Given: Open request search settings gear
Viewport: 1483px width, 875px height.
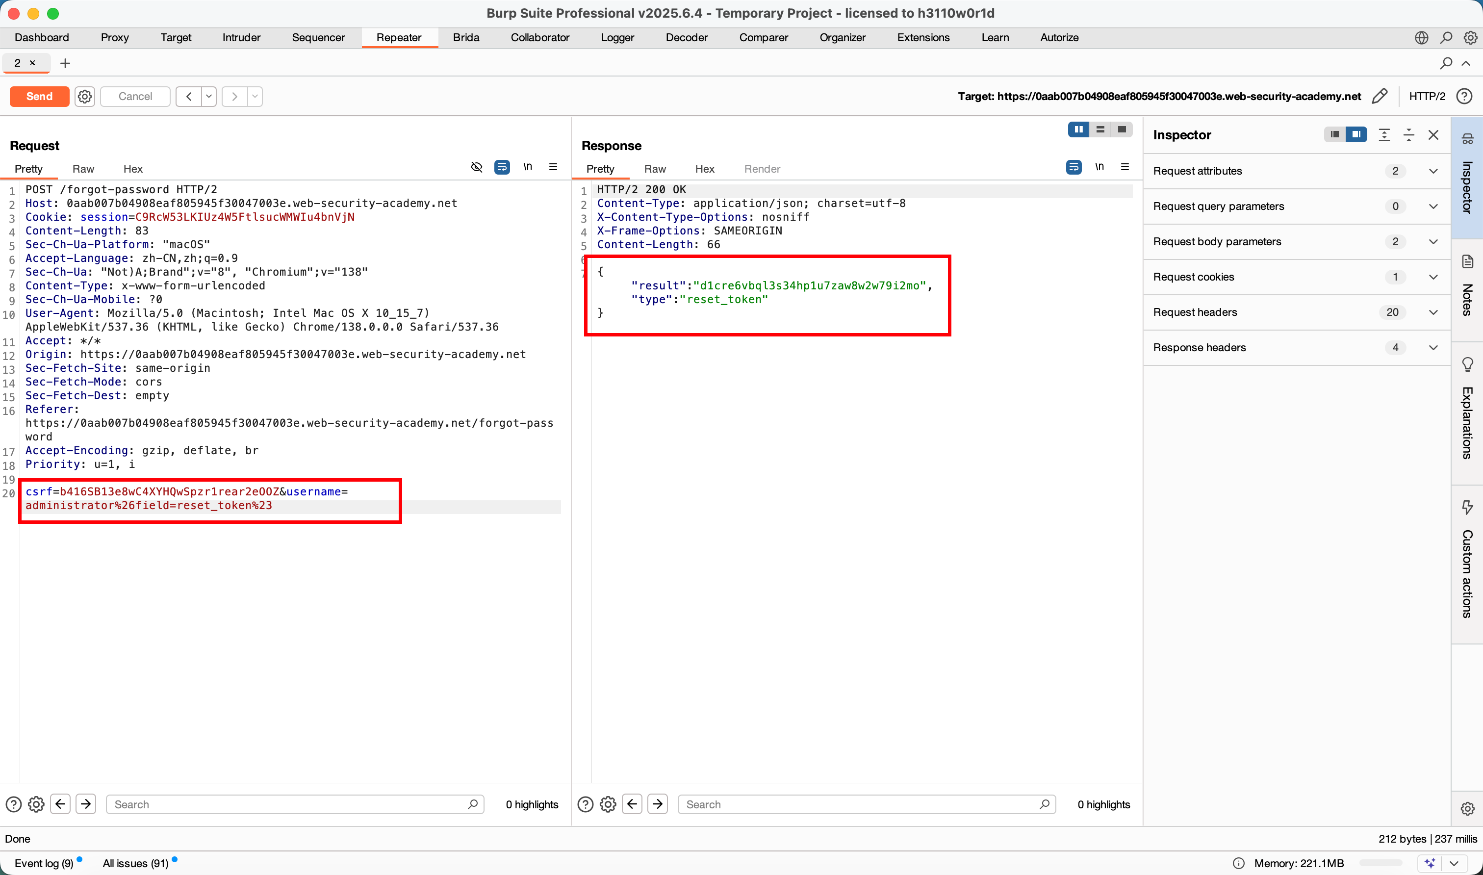Looking at the screenshot, I should tap(36, 804).
